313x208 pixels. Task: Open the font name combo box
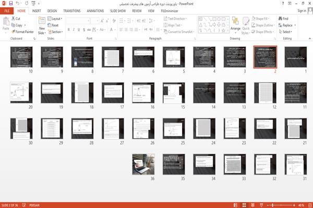coord(78,21)
